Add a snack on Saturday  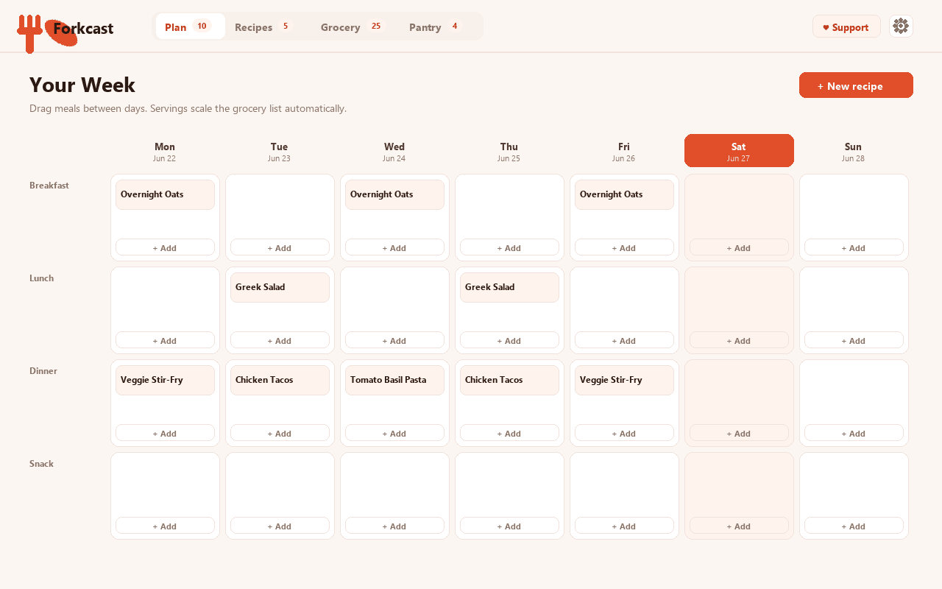[739, 526]
